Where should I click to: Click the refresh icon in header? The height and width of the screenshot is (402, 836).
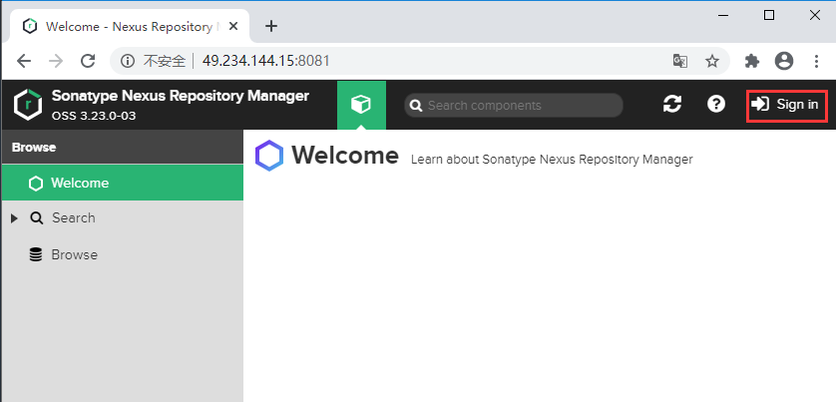pos(672,104)
